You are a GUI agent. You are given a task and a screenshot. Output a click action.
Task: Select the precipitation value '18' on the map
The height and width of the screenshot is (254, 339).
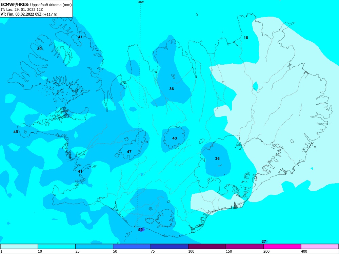(246, 38)
